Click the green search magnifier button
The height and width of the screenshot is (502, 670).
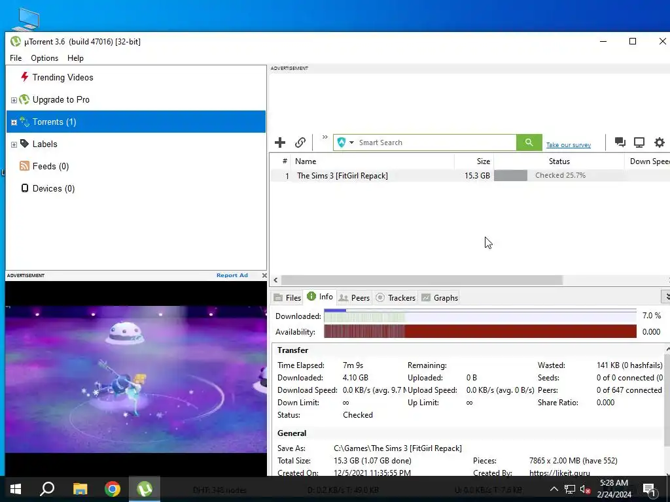[529, 142]
